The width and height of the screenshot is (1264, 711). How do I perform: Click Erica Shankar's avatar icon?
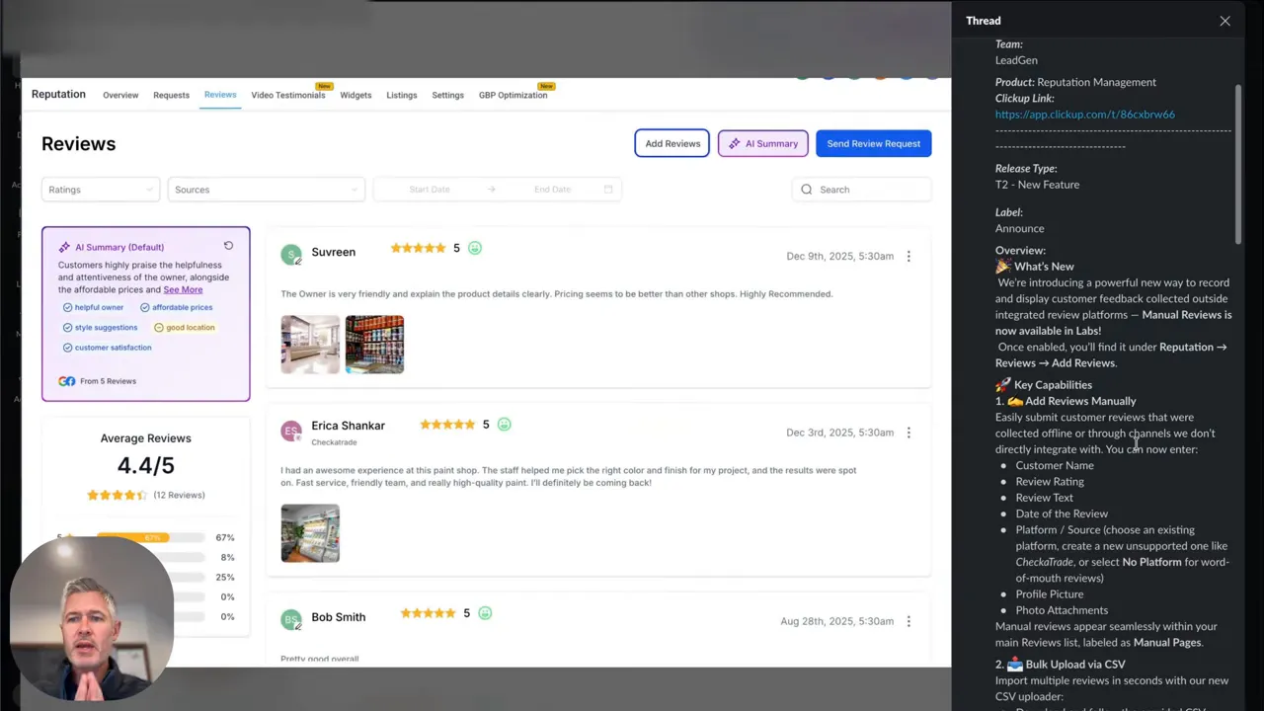pos(291,432)
